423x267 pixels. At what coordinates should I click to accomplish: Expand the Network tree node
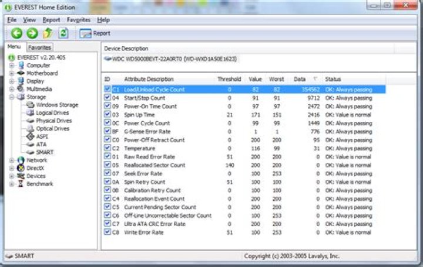[12, 160]
